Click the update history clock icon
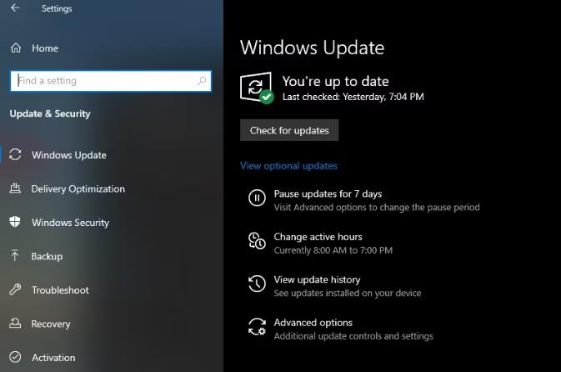Image resolution: width=561 pixels, height=372 pixels. tap(257, 284)
